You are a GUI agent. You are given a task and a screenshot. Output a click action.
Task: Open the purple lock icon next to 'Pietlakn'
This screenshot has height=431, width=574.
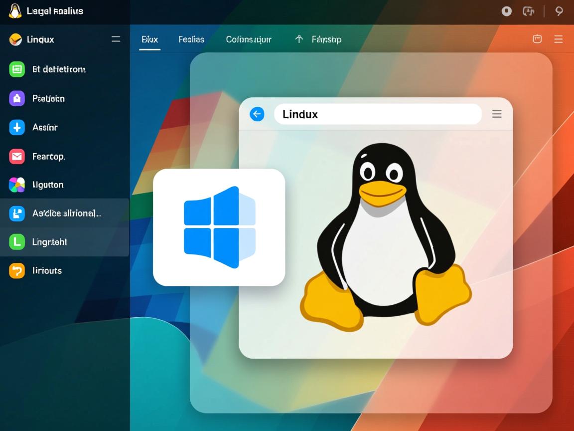pyautogui.click(x=16, y=98)
